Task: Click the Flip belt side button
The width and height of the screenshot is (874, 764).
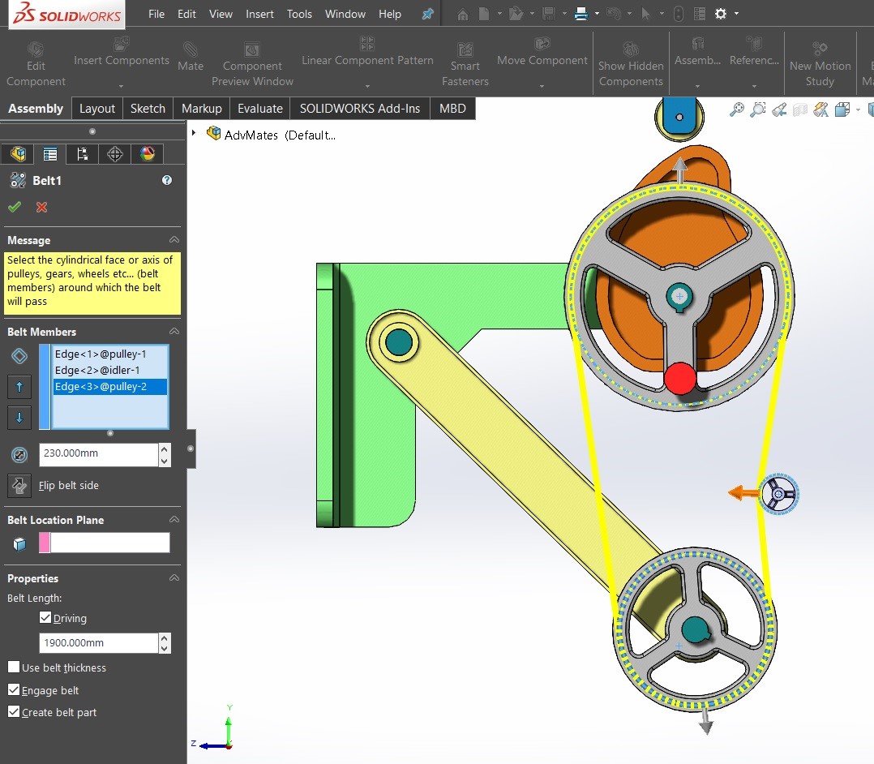Action: [x=19, y=485]
